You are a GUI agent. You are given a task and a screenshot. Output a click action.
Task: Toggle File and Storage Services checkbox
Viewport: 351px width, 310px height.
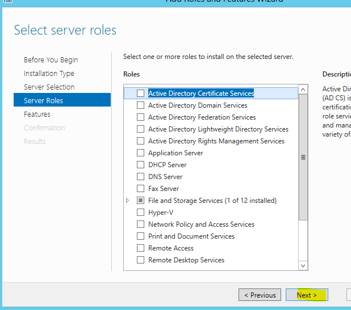140,201
